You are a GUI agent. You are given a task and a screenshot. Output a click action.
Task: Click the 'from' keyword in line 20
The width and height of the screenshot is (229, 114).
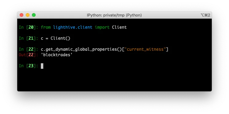[46, 27]
